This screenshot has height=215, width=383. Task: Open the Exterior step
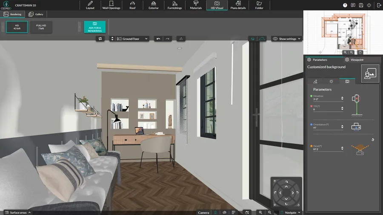[x=153, y=5]
